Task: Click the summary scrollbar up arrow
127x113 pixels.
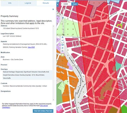Action: click(x=54, y=26)
